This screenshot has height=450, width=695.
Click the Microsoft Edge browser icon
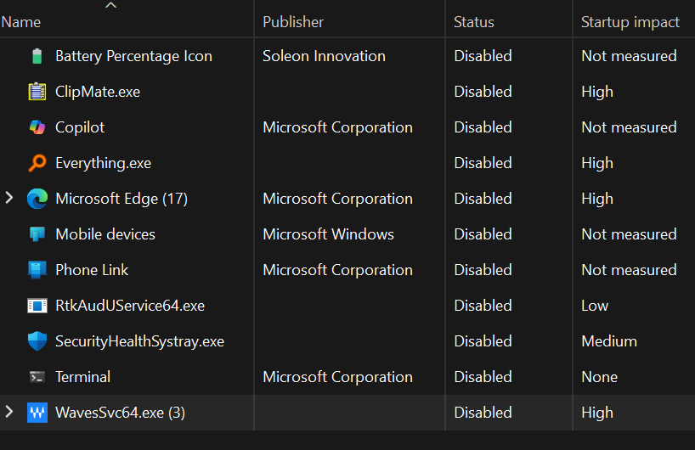(37, 199)
